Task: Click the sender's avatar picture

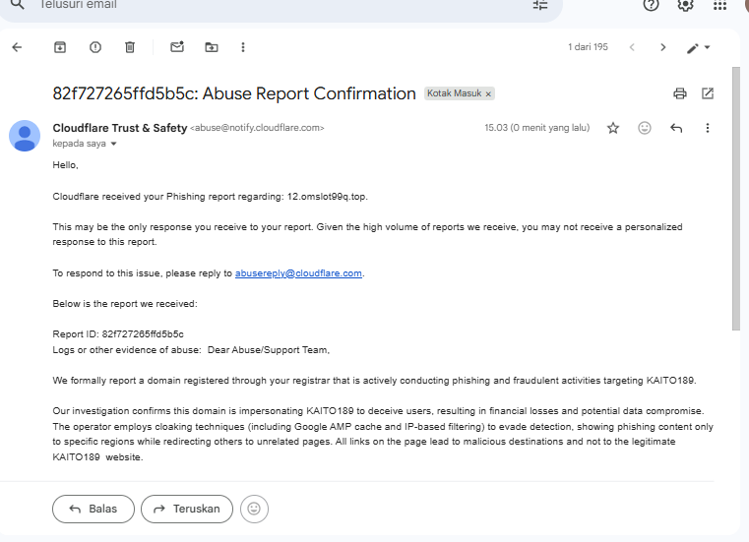Action: click(25, 136)
